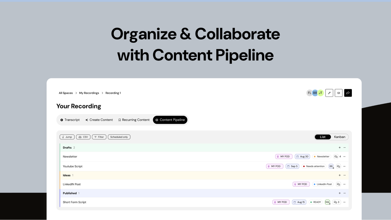The image size is (391, 220).
Task: Add a new item to Drafts section
Action: (x=340, y=147)
